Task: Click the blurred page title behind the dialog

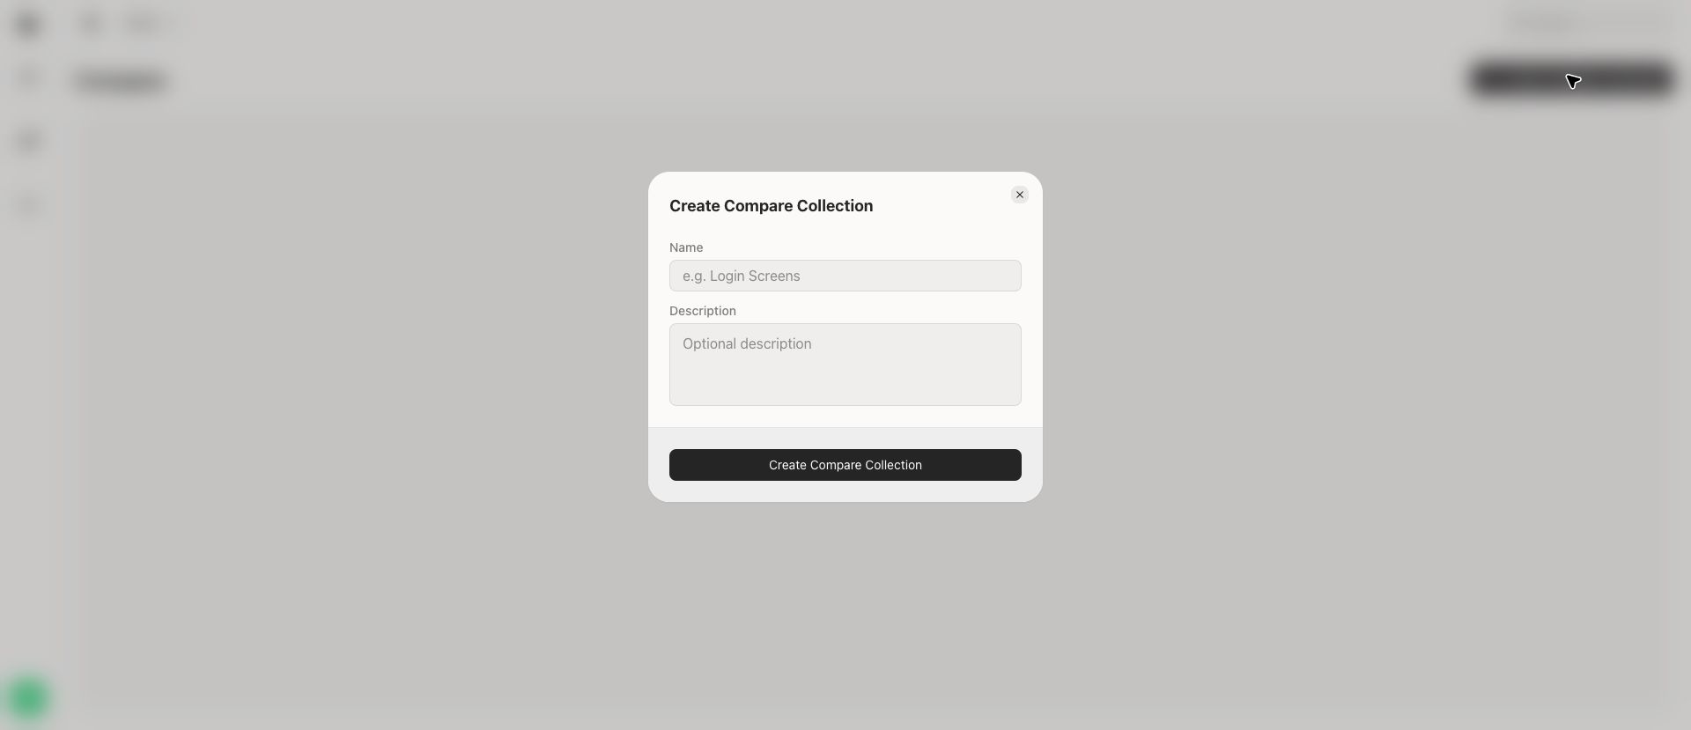Action: tap(122, 81)
